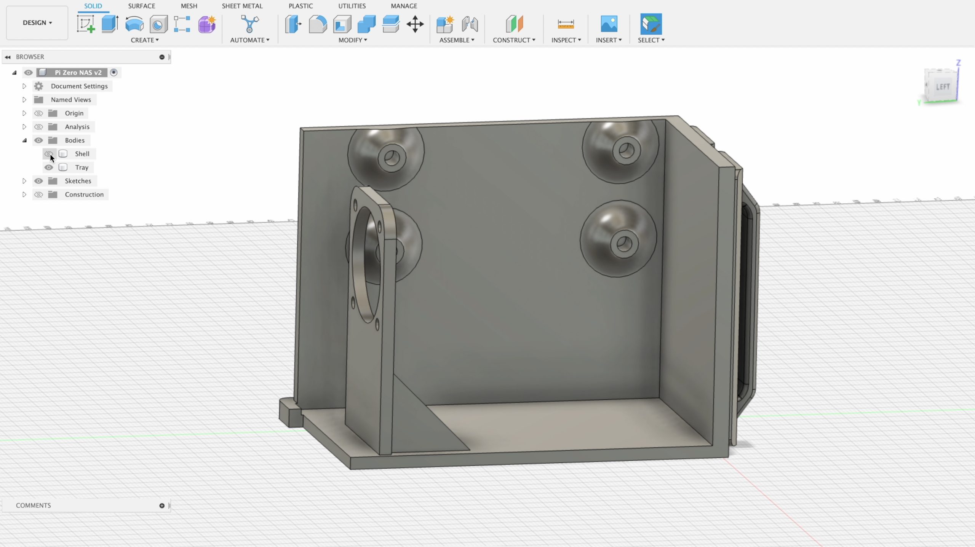Open the DESIGN workspace dropdown
Image resolution: width=975 pixels, height=547 pixels.
[37, 23]
